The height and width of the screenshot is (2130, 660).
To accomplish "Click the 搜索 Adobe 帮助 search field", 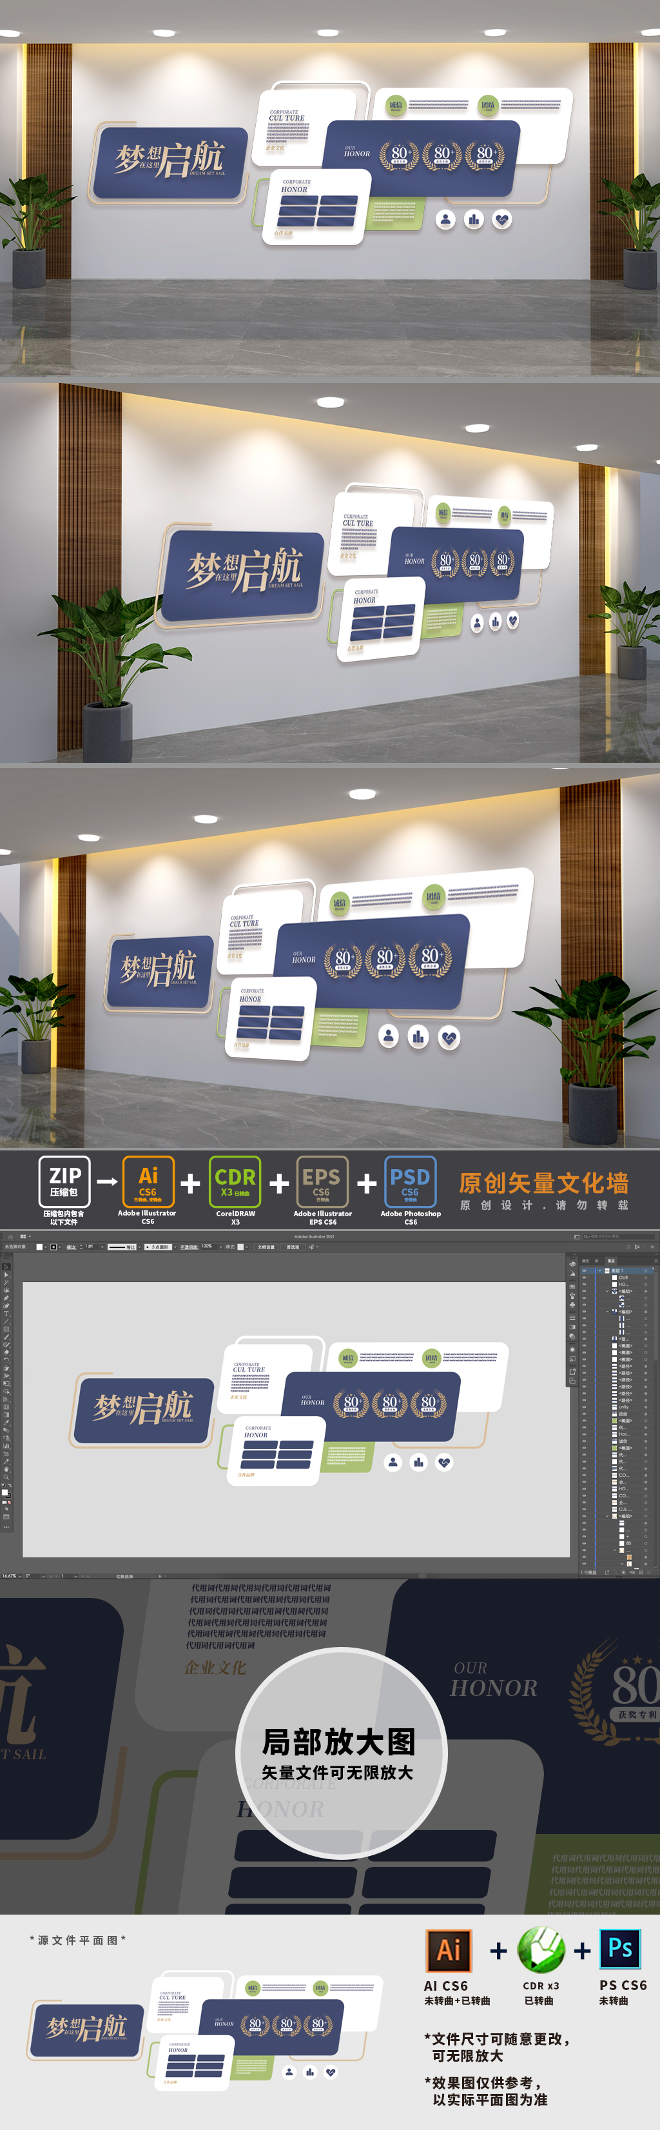I will [619, 1237].
